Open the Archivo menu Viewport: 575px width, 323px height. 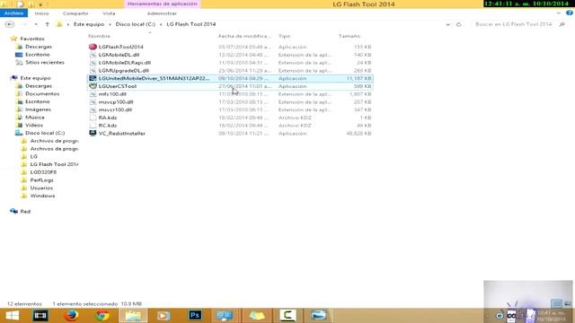(x=14, y=13)
